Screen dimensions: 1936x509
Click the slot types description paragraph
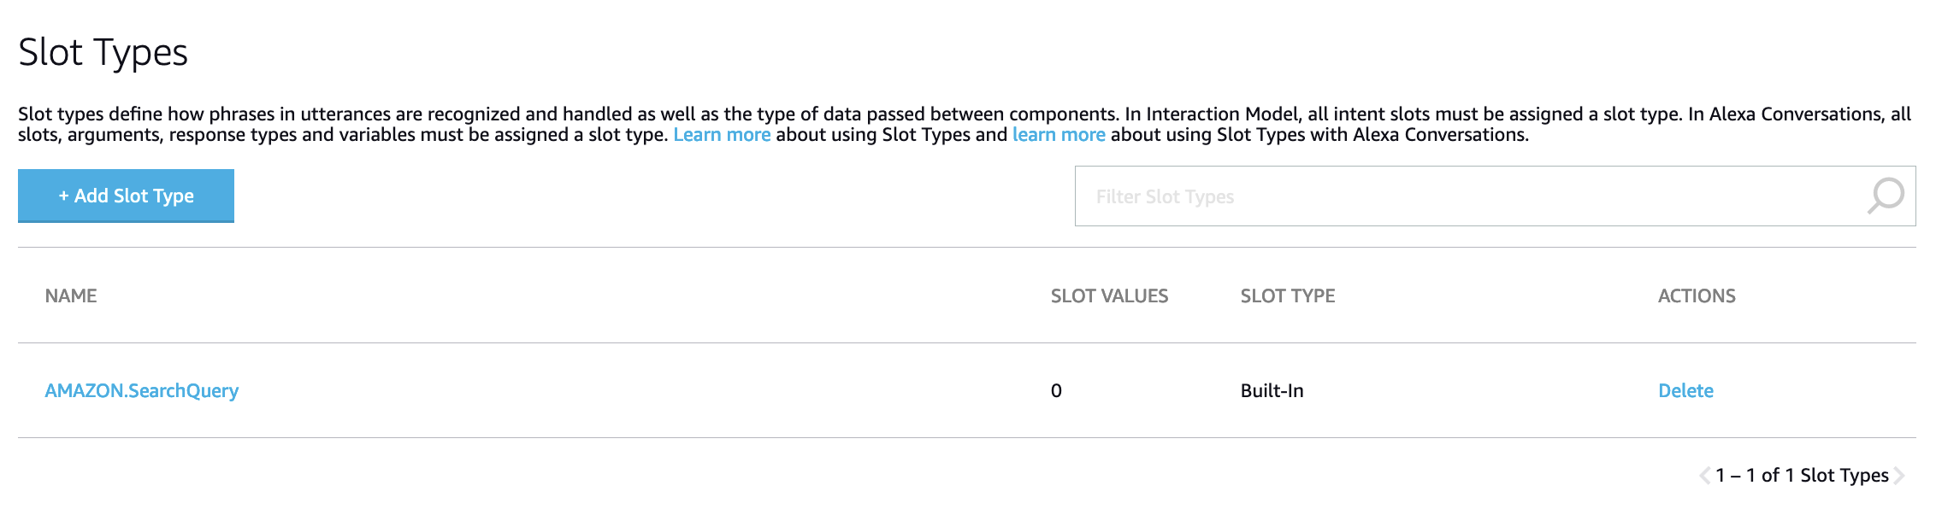[x=965, y=125]
